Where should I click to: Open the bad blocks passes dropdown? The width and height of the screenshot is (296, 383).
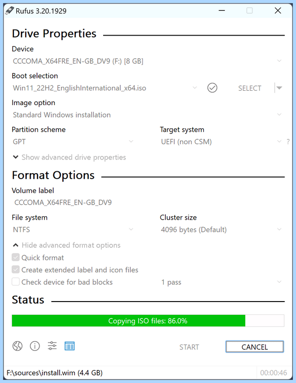pos(222,282)
